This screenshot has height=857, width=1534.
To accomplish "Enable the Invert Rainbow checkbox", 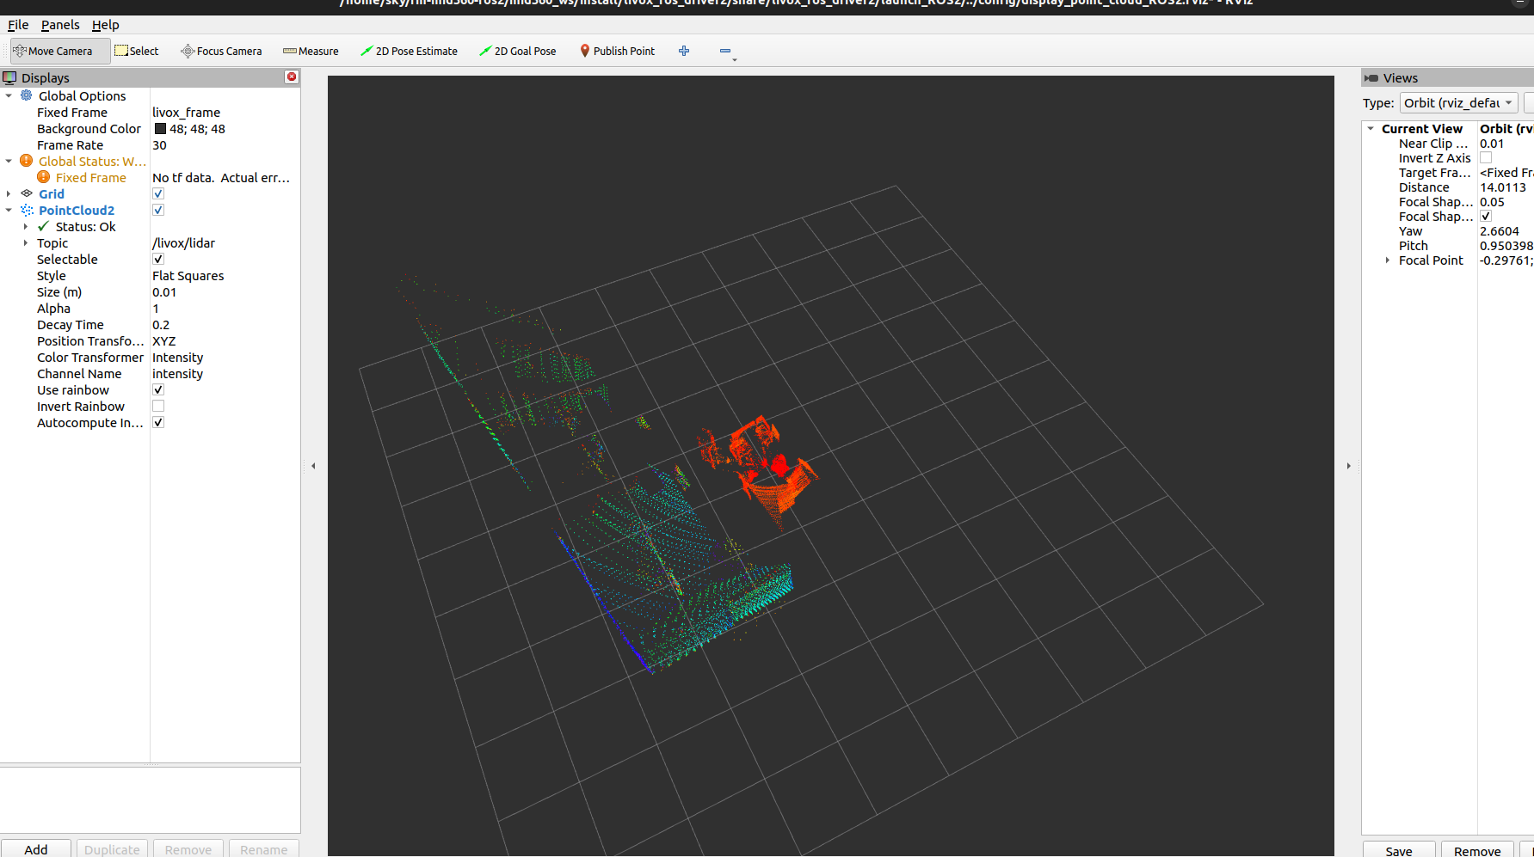I will point(158,406).
